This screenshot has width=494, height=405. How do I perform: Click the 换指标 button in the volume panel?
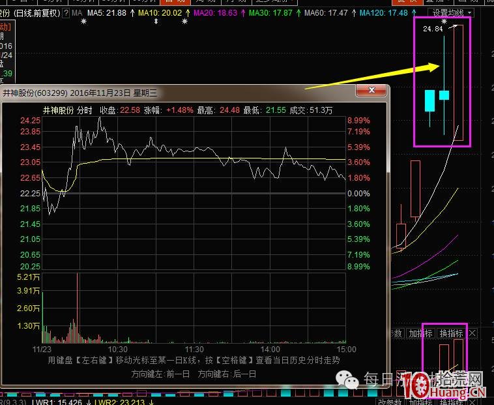click(451, 333)
